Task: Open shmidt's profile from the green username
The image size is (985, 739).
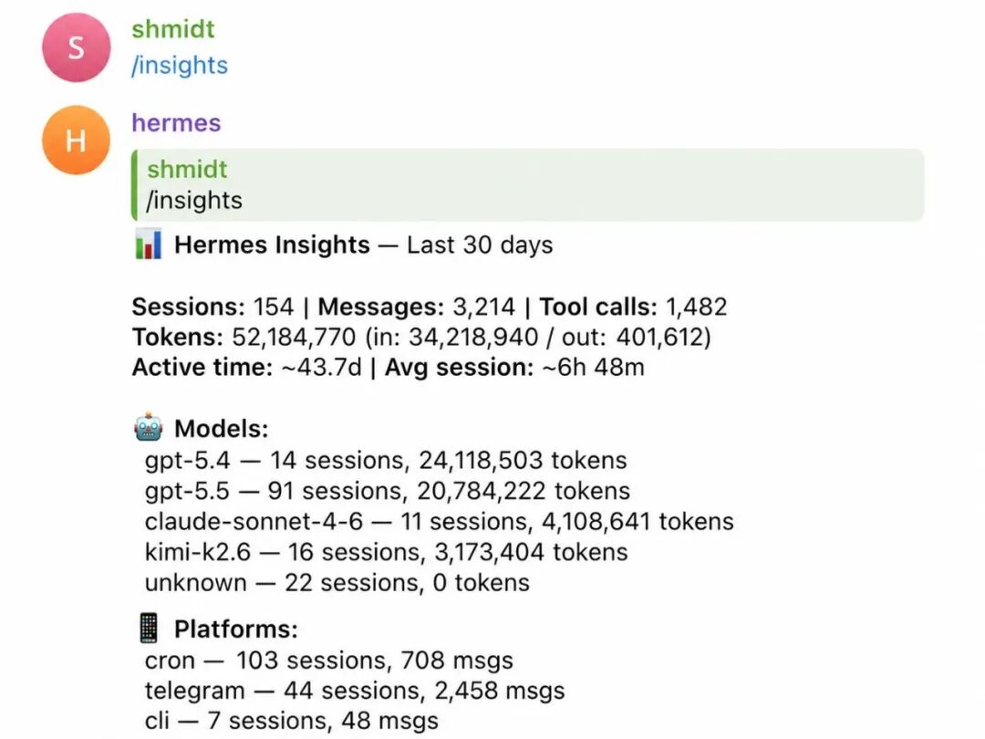Action: pos(173,29)
